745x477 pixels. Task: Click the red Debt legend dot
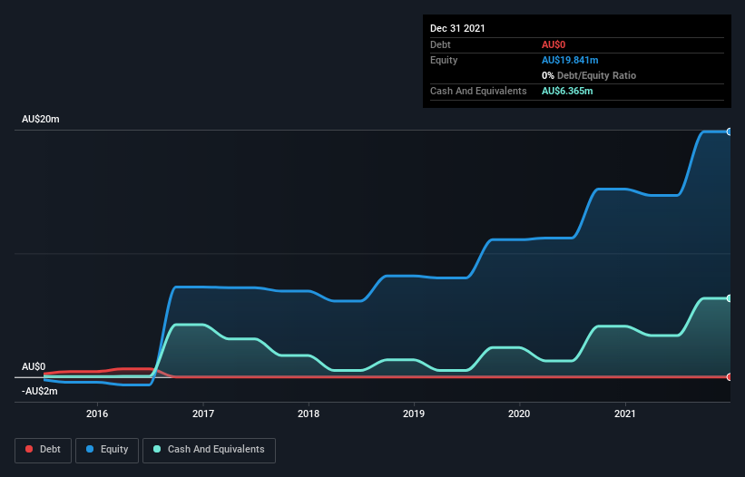[29, 449]
